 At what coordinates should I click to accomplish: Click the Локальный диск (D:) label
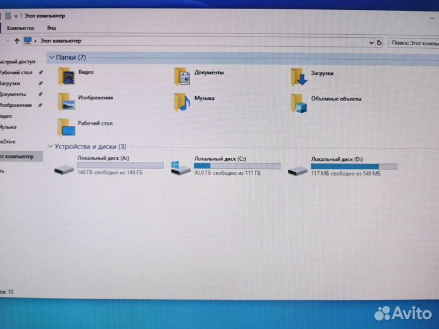[337, 159]
